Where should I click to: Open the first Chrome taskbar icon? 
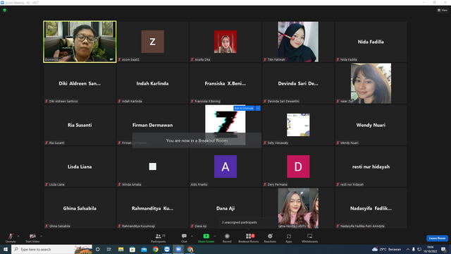click(155, 249)
